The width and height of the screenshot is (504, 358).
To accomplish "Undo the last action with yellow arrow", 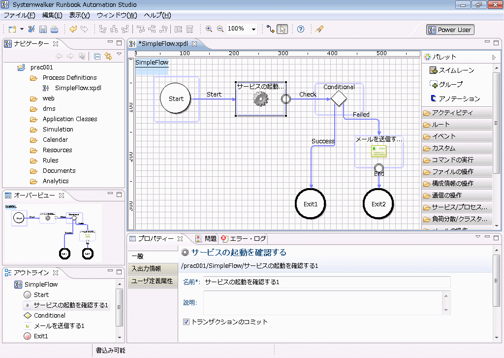I will 73,29.
